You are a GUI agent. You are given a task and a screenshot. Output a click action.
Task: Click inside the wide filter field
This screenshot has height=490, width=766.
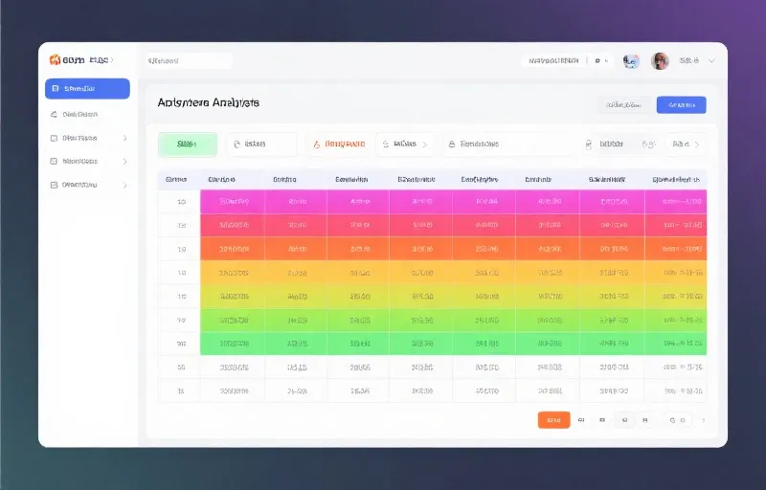(508, 145)
